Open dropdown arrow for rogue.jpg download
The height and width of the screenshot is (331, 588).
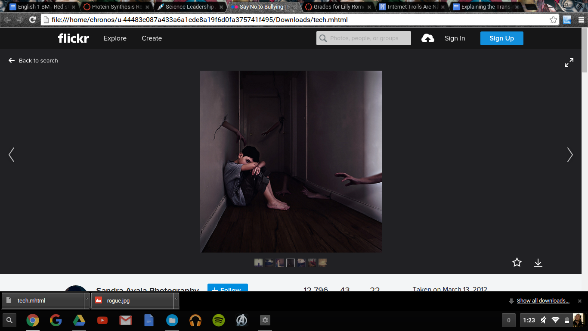coord(176,300)
